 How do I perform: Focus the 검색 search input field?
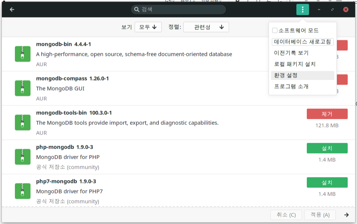pos(178,10)
